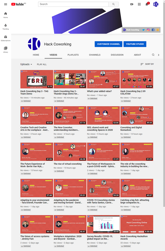This screenshot has width=165, height=251.
Task: Open Thunder Dogs Demo video thumbnail
Action: [70, 79]
